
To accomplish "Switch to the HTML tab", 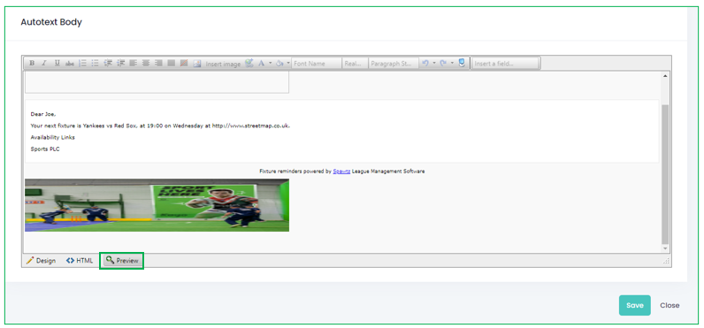I will 80,261.
